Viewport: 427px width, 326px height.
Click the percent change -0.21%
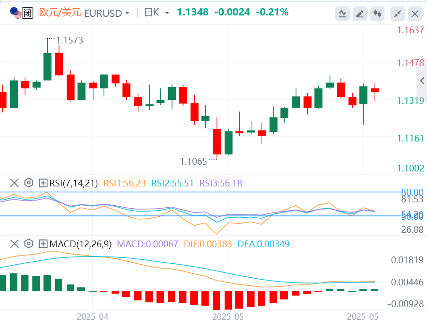coord(272,12)
